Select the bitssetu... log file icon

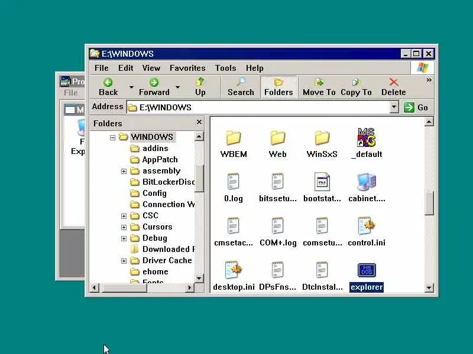click(277, 182)
